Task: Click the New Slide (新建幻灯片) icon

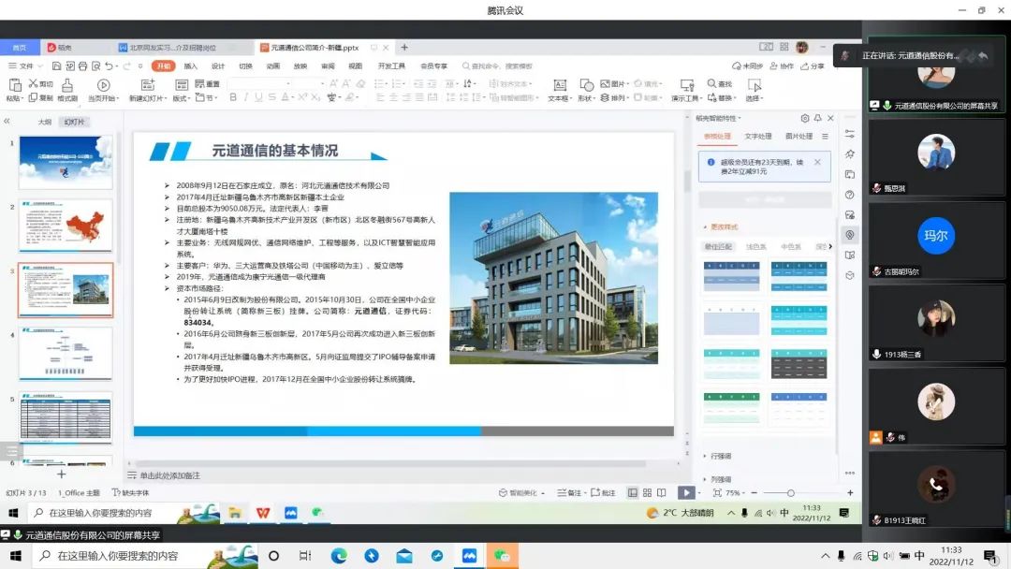Action: 148,85
